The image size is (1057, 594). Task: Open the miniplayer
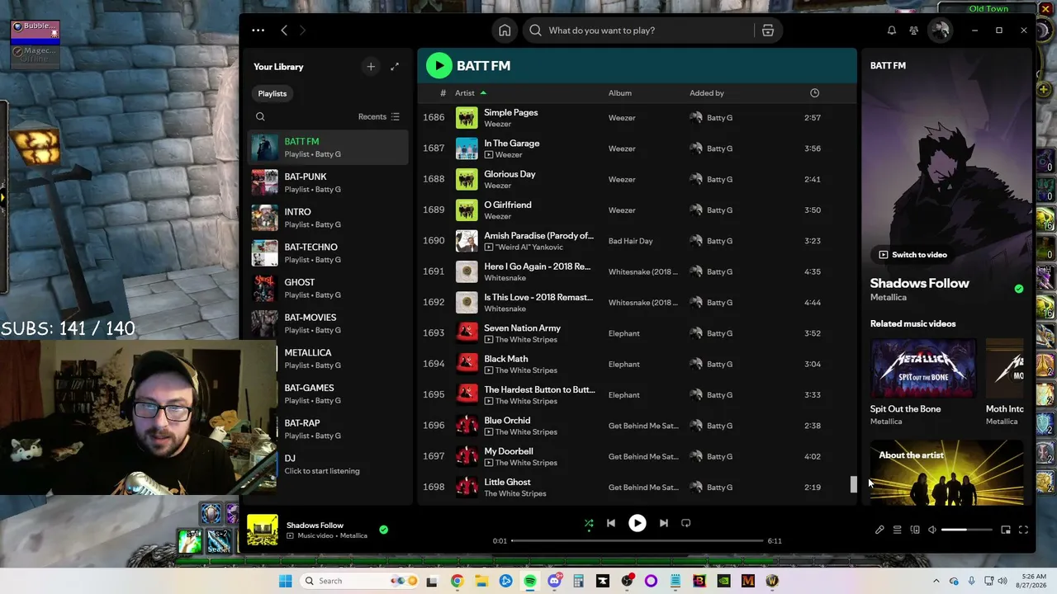click(1005, 530)
